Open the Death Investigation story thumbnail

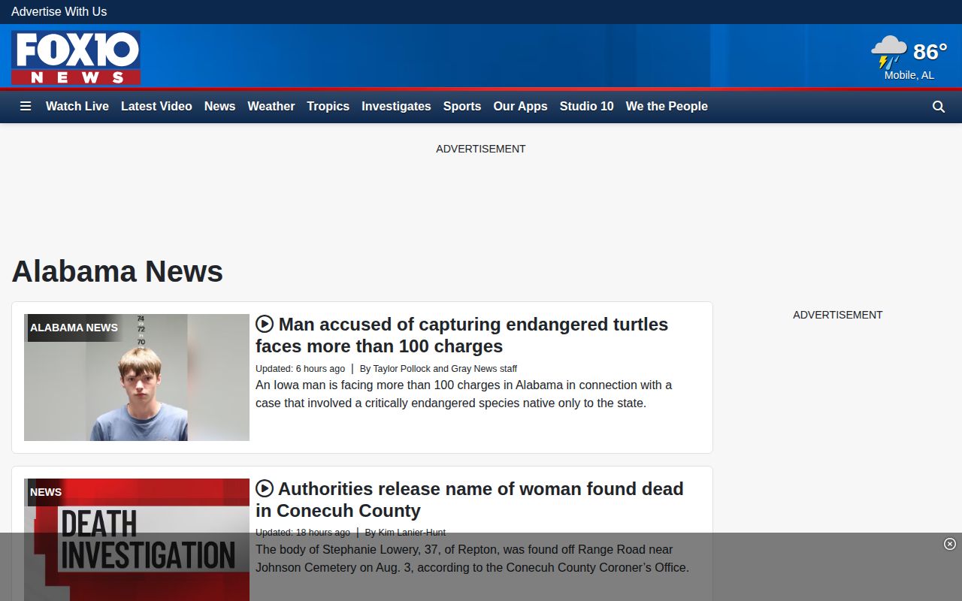[137, 539]
